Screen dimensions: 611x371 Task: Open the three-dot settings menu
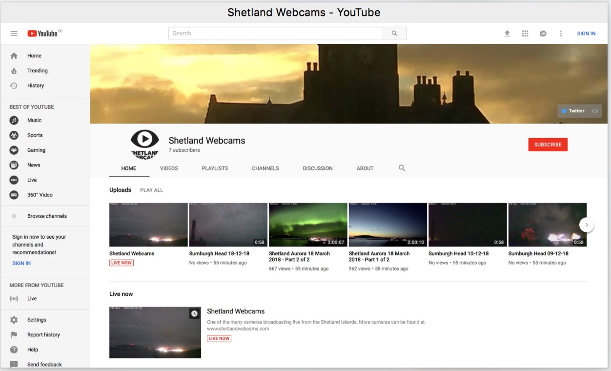(x=561, y=33)
